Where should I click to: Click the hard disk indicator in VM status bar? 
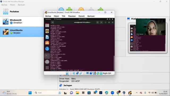point(67,73)
